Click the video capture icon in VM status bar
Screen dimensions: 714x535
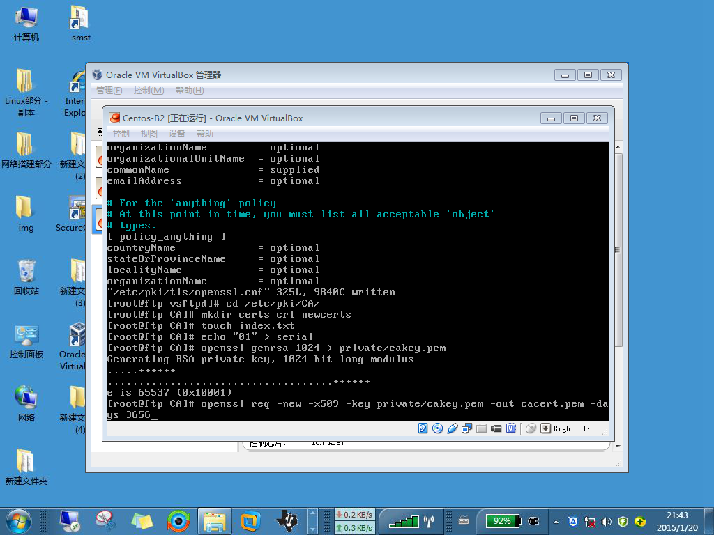coord(496,428)
